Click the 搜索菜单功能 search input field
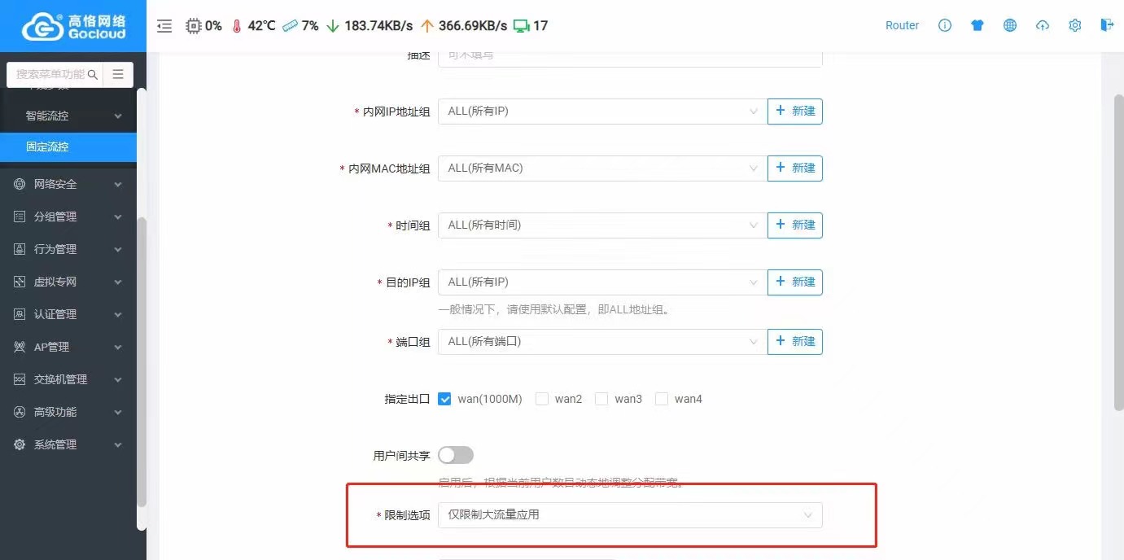The width and height of the screenshot is (1124, 560). (49, 75)
